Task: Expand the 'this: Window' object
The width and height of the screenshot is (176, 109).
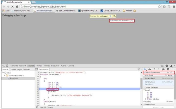Action: point(146,99)
